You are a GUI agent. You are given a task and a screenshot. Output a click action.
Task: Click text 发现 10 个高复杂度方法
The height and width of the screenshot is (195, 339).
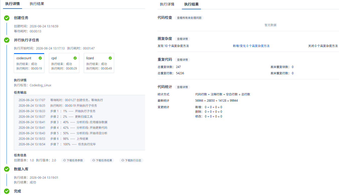173,46
